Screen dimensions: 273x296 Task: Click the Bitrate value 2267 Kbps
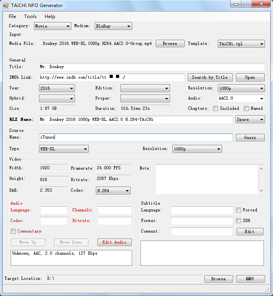point(113,179)
